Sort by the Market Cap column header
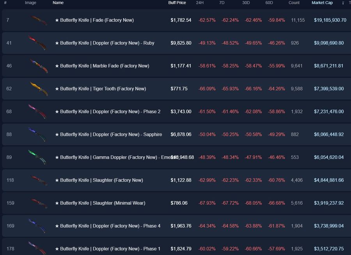351x255 pixels. click(x=322, y=3)
